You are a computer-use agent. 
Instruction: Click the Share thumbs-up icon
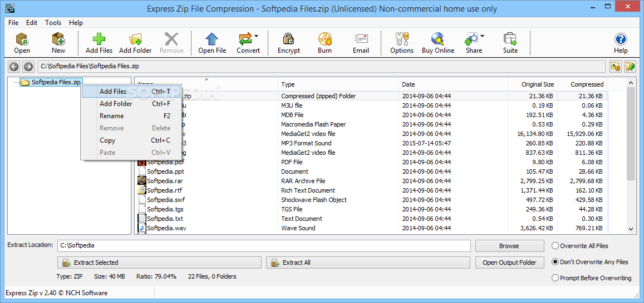[471, 39]
